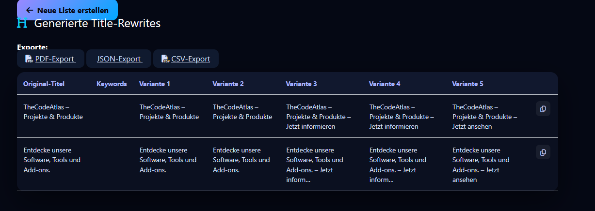Copy the TheCodeAtlas row with copy icon
Viewport: 595px width, 211px height.
click(543, 109)
